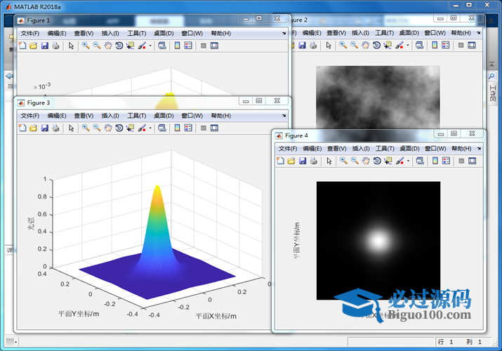502x351 pixels.
Task: Click cloud texture image in Figure 2
Action: coord(378,98)
